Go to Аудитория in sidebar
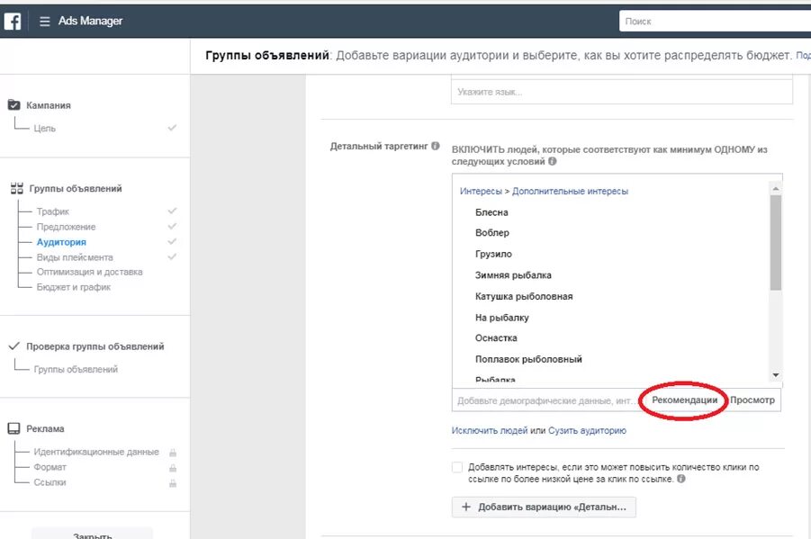Screen dimensions: 811x539 coord(61,242)
